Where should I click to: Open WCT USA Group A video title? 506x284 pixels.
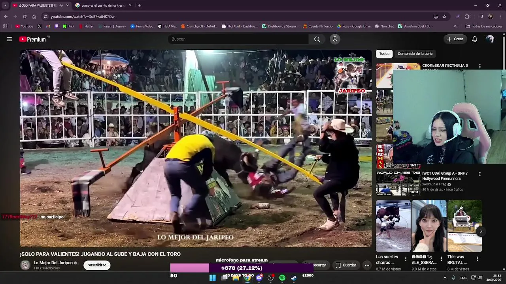[x=445, y=176]
